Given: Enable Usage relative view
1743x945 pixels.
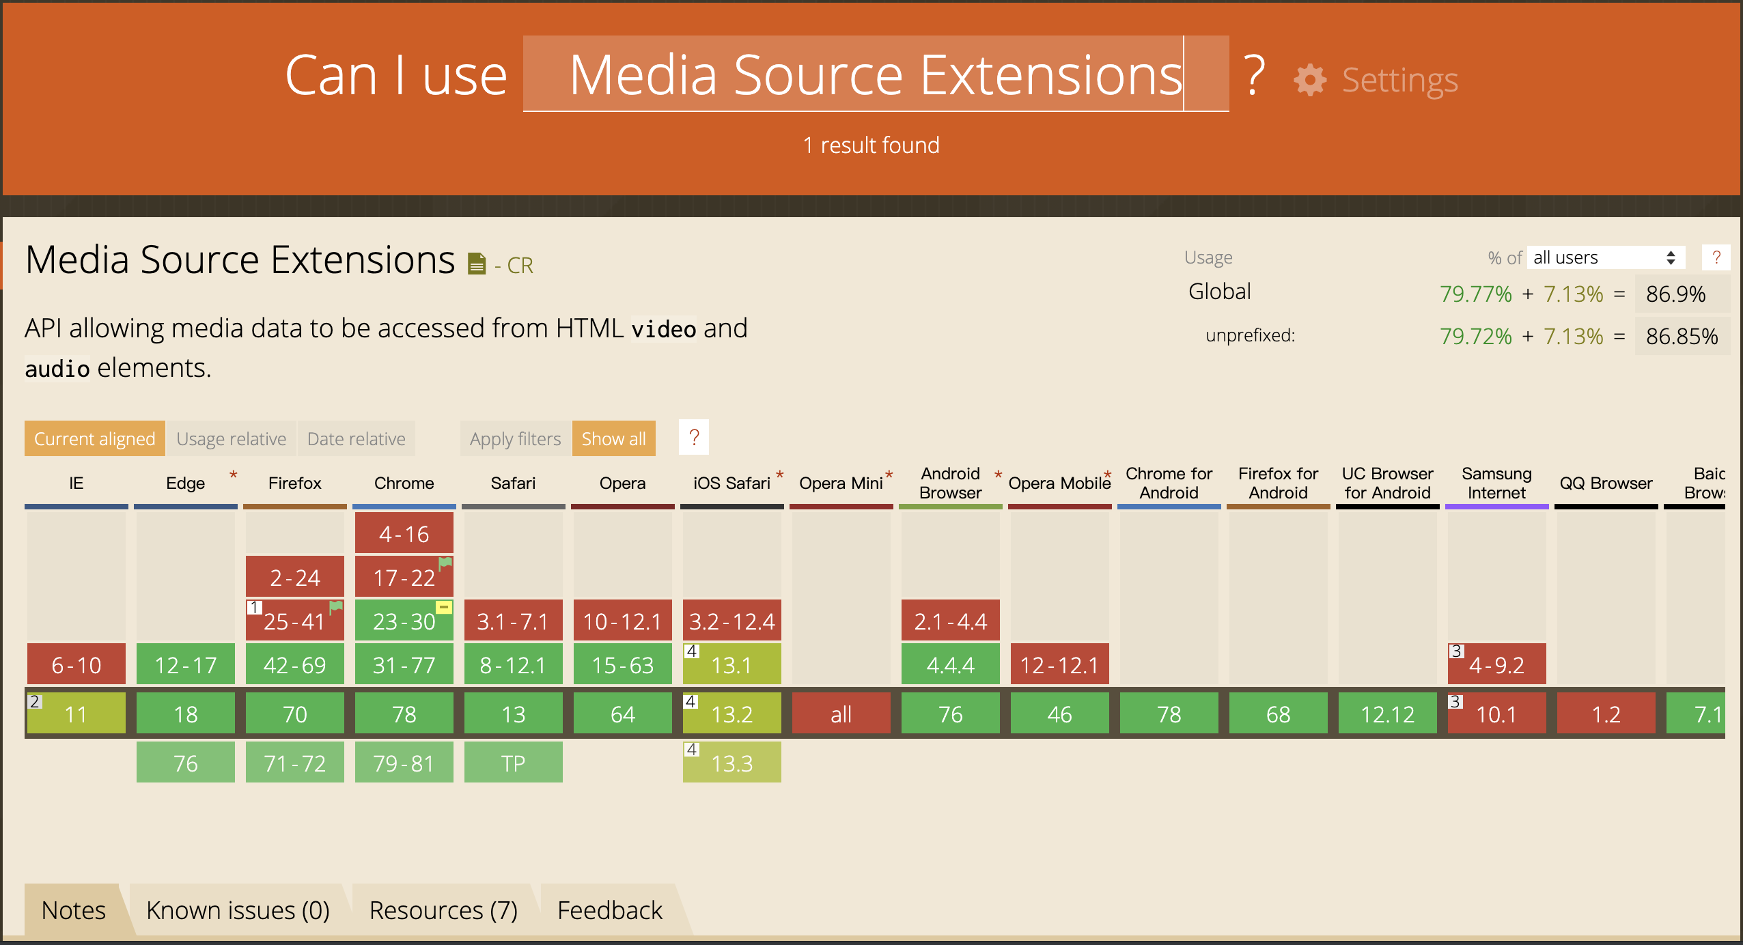Looking at the screenshot, I should (231, 438).
